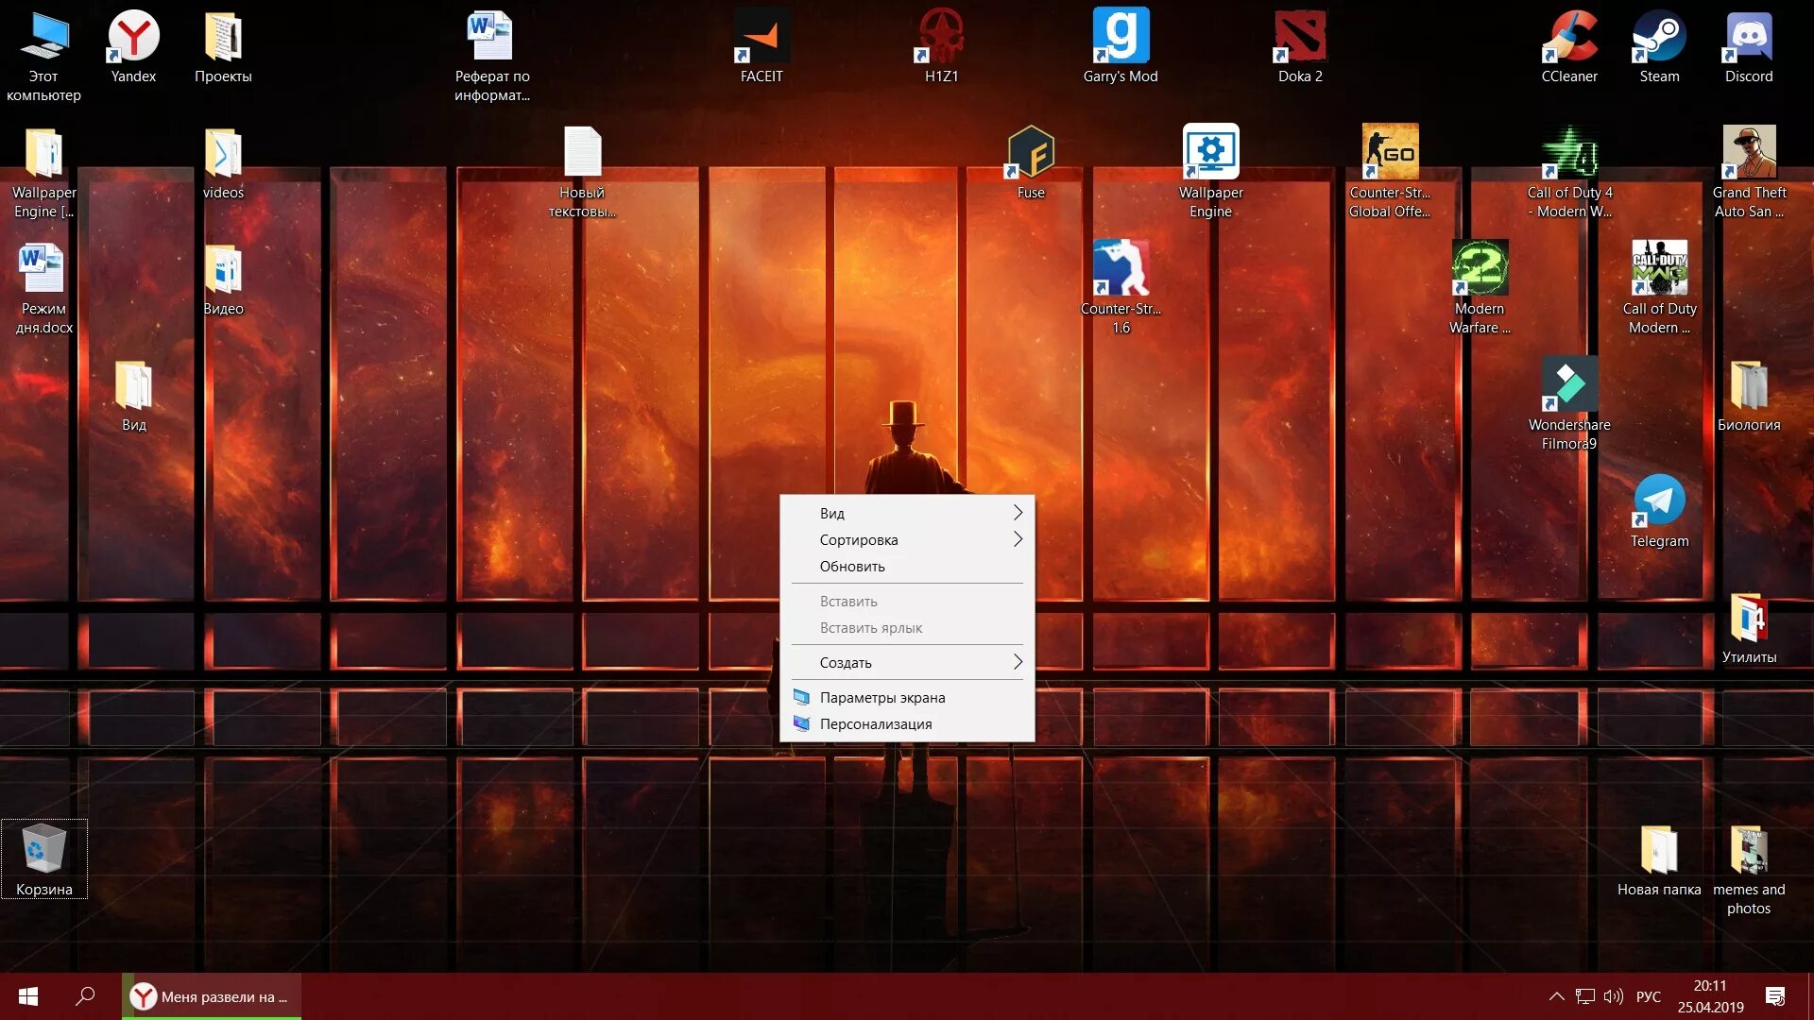1814x1020 pixels.
Task: Open the Action Center notifications icon
Action: (x=1775, y=996)
